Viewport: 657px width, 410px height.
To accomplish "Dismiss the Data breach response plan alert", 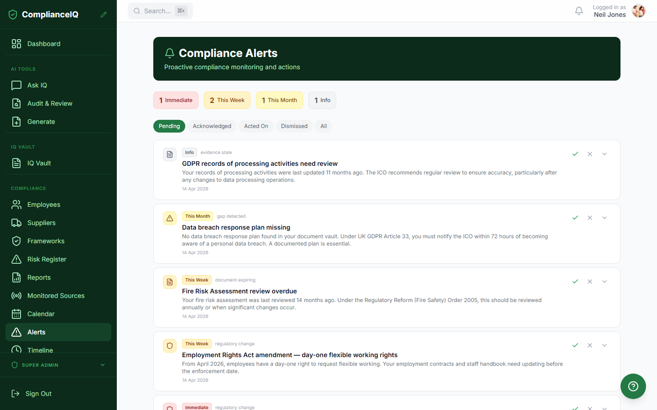I will (x=590, y=218).
